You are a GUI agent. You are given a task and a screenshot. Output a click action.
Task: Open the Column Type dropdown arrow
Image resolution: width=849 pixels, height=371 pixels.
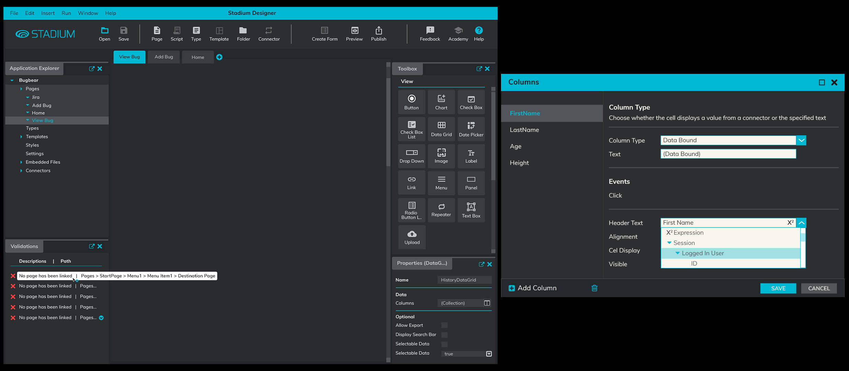(801, 140)
